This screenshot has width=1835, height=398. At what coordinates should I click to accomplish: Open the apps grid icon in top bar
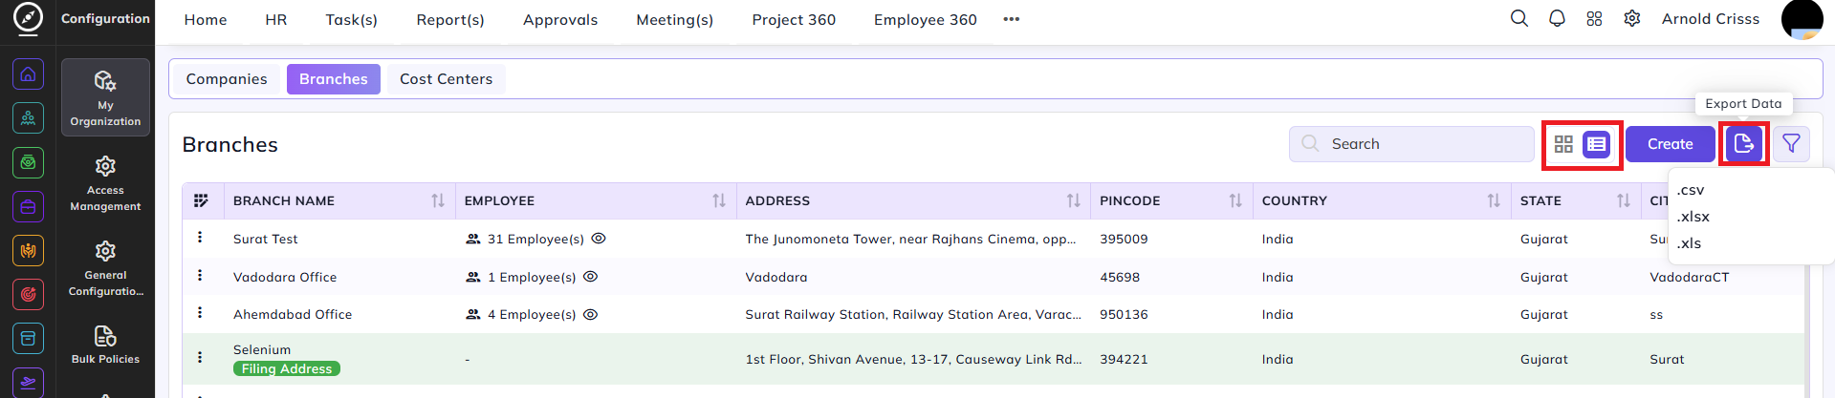point(1594,18)
